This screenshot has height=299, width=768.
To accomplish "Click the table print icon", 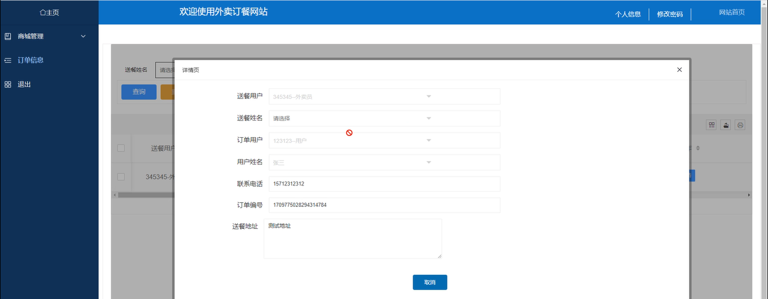I will [x=740, y=125].
